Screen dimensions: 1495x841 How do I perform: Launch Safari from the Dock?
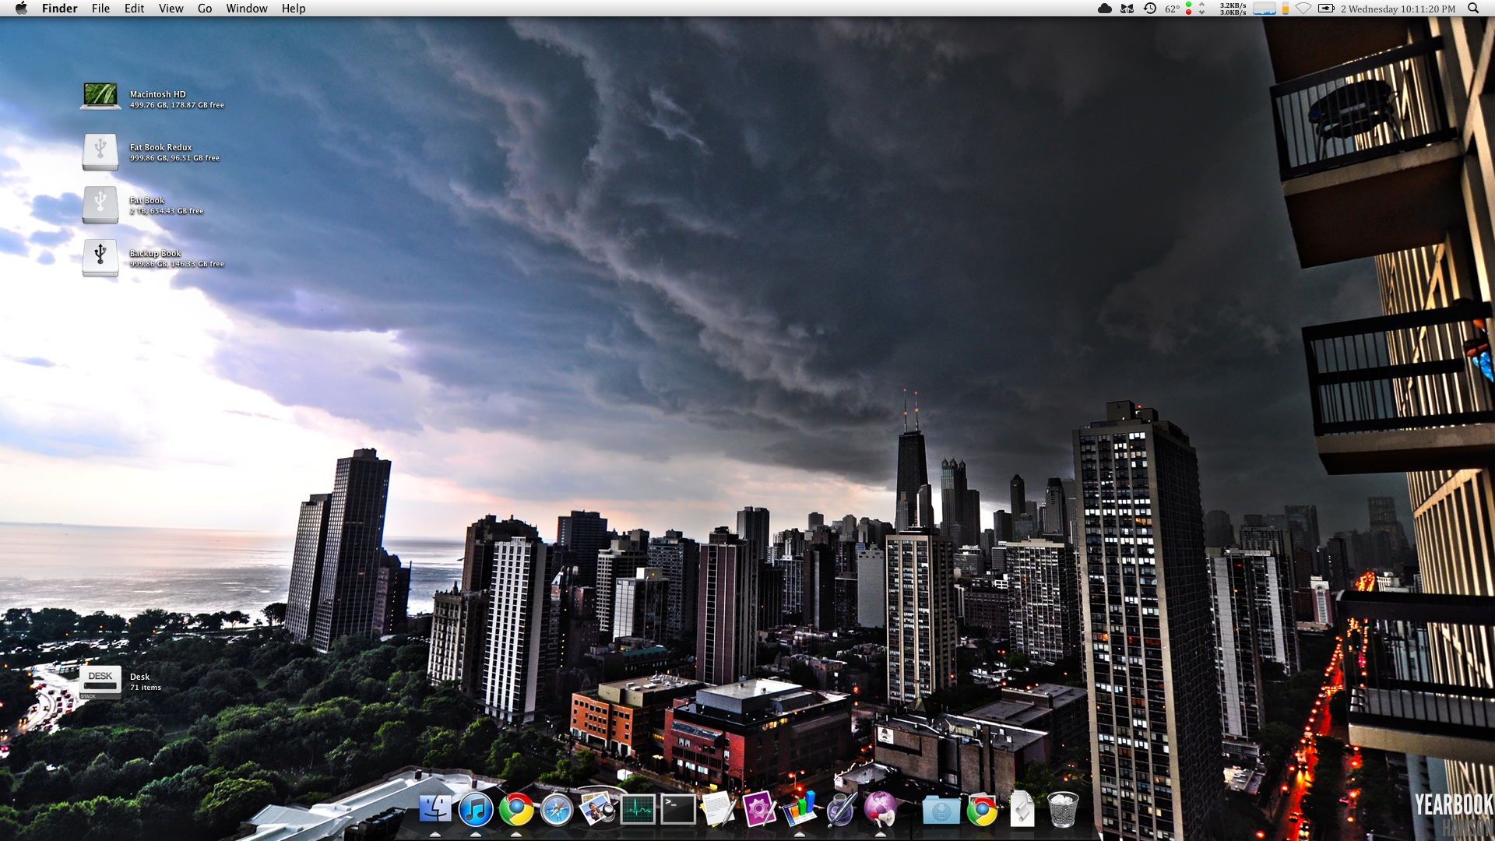(557, 811)
